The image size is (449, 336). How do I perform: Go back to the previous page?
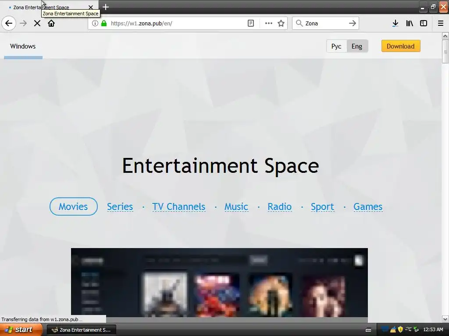(x=9, y=23)
